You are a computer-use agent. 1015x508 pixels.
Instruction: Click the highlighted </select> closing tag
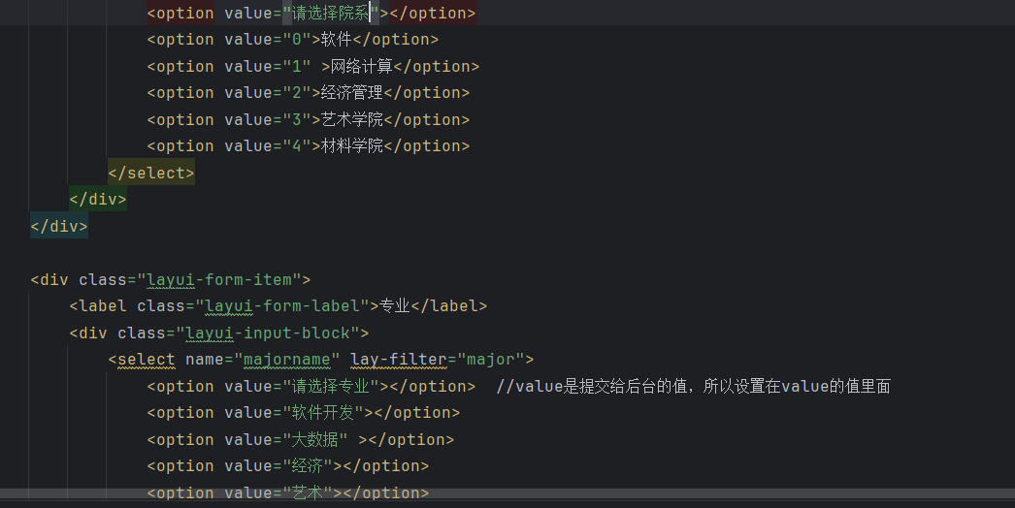click(x=151, y=173)
